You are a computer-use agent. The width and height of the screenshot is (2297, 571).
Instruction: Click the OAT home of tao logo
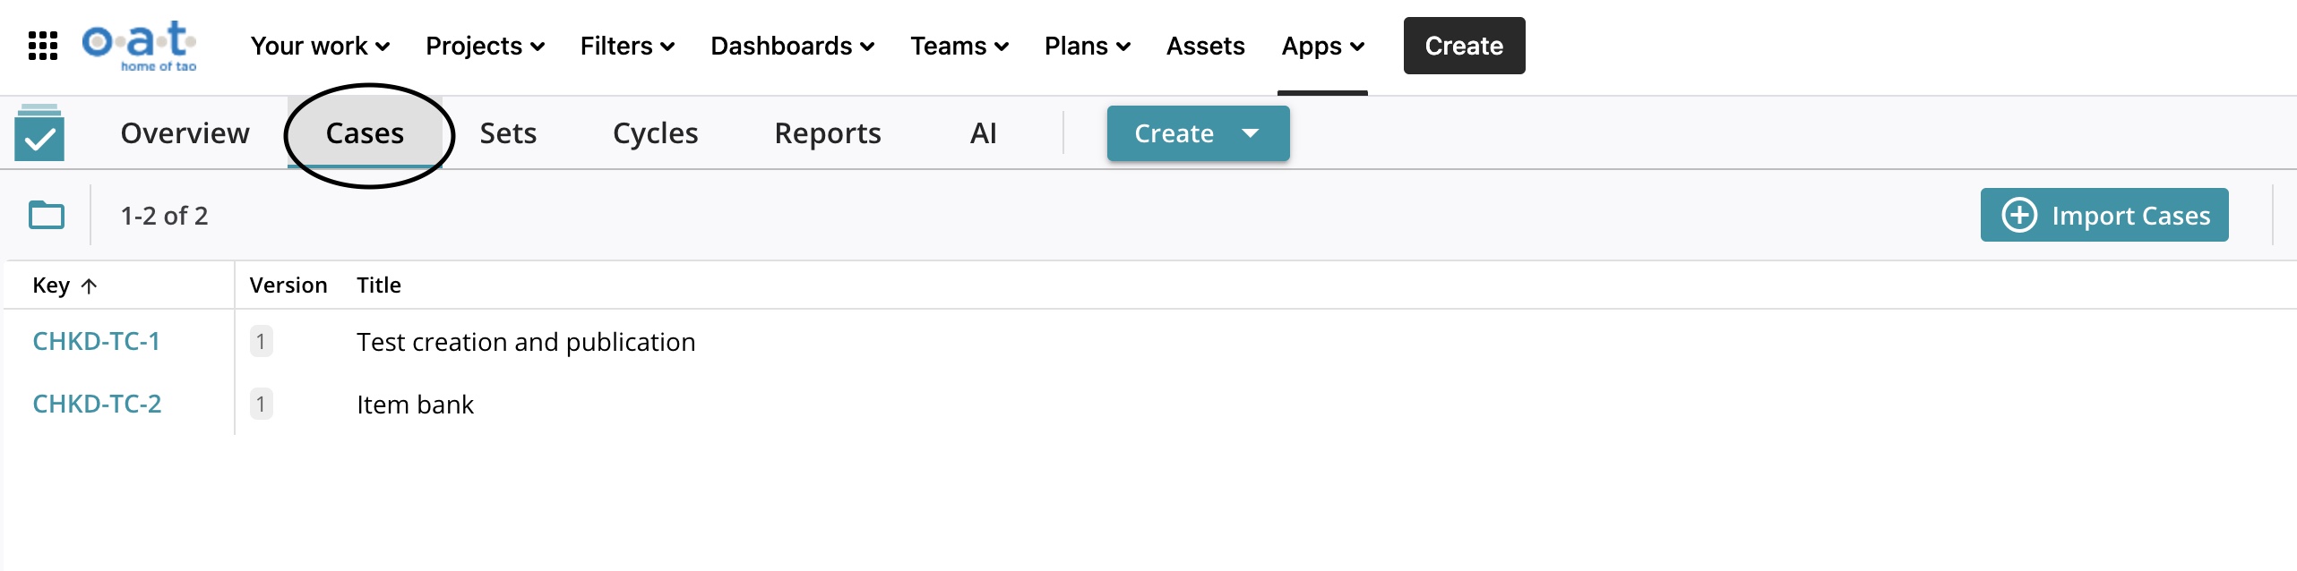click(140, 45)
